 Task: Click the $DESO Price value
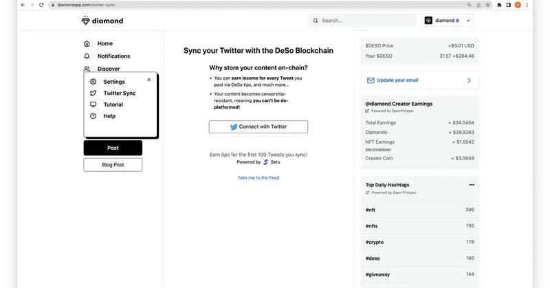point(461,46)
